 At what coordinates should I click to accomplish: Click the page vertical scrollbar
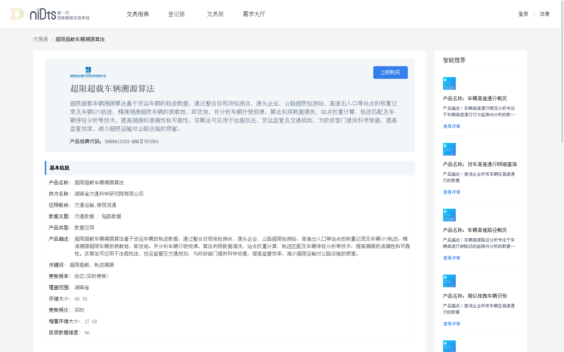coord(562,72)
